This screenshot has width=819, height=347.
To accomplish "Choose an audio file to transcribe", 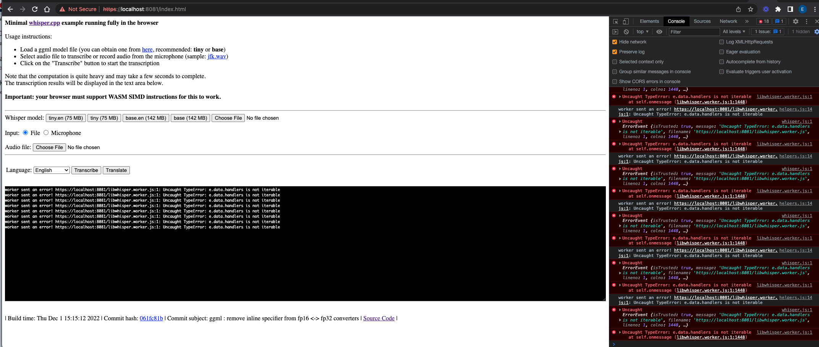I will point(49,148).
